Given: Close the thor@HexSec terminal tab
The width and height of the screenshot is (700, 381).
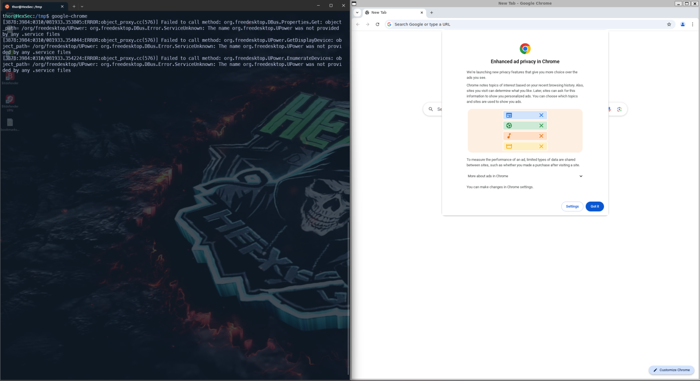Looking at the screenshot, I should 63,7.
